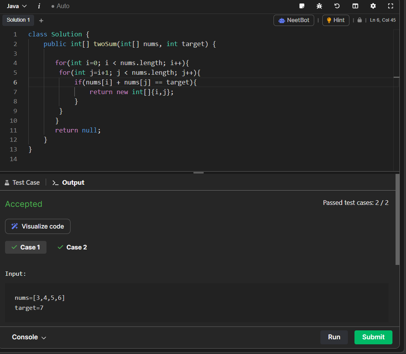Click the lock icon beside Hint

[360, 20]
